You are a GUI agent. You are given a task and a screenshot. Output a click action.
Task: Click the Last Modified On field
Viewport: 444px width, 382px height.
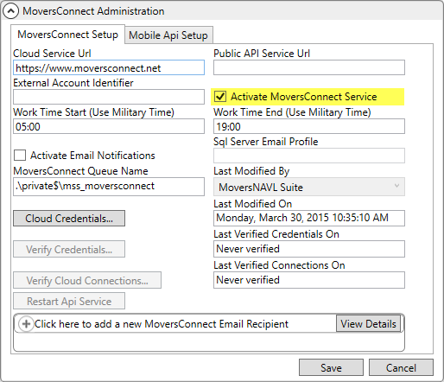(309, 218)
